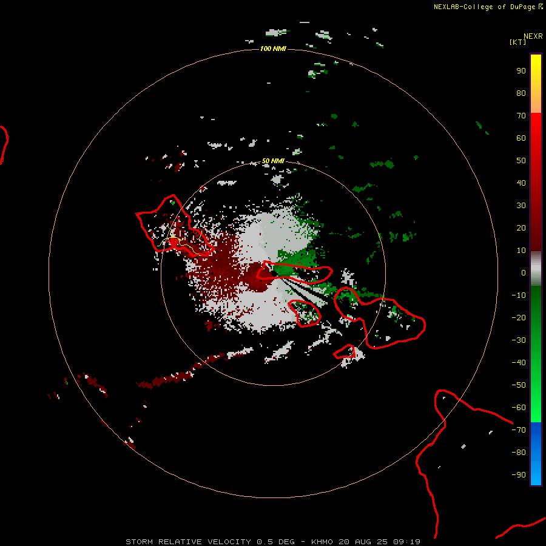Screen dimensions: 546x546
Task: Click the "-90" scale value
Action: (x=519, y=475)
